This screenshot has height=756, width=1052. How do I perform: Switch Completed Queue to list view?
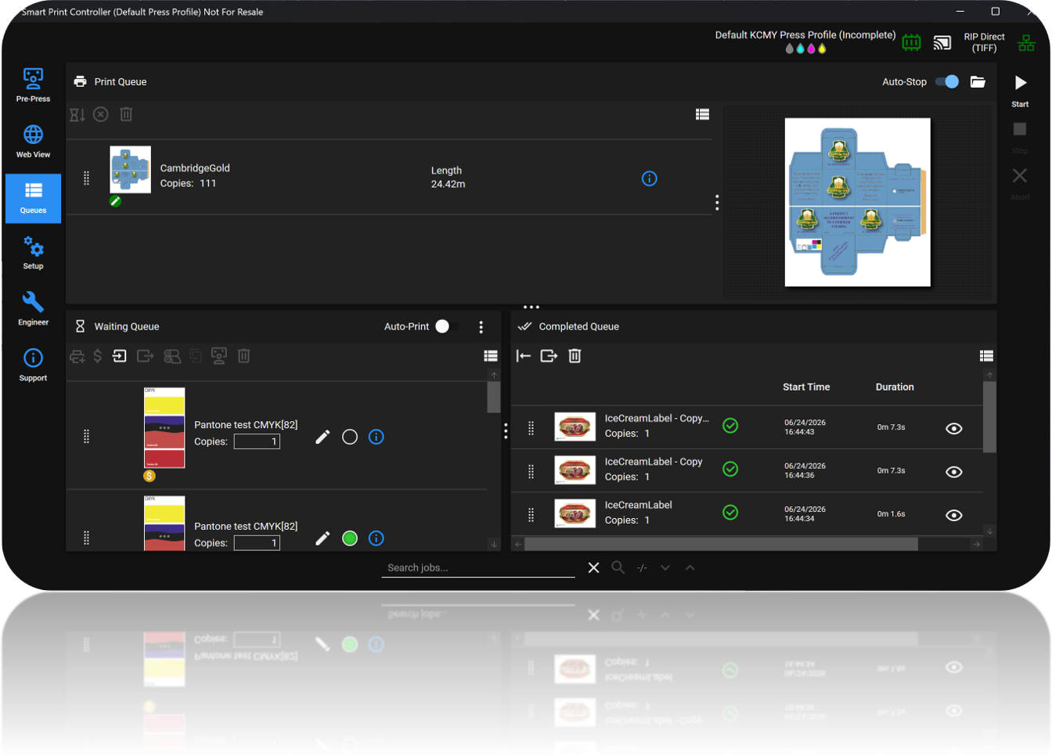tap(986, 356)
